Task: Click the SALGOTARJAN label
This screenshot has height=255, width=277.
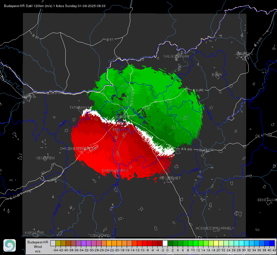Action: coord(176,56)
